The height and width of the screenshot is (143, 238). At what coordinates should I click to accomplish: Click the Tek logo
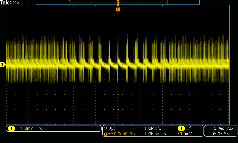[5, 2]
